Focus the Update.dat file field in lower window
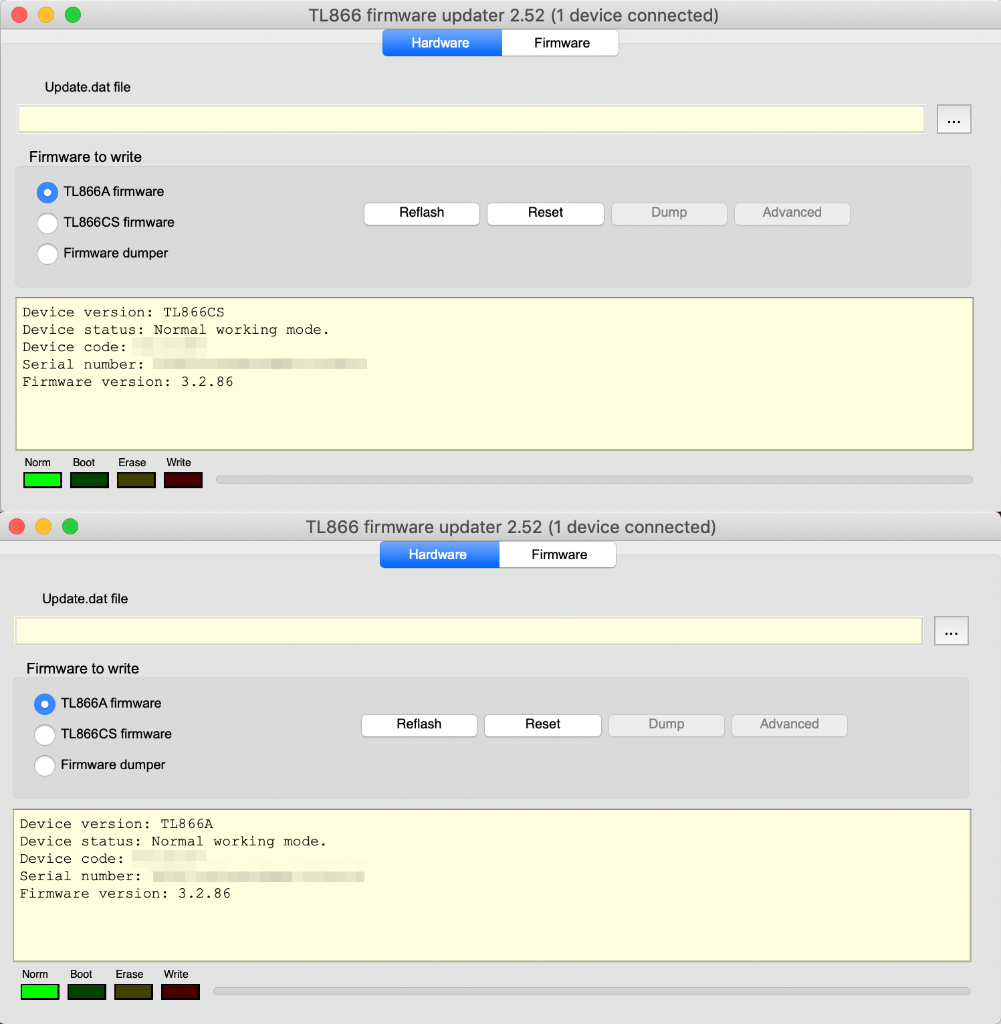Screen dimensions: 1001x1024 pyautogui.click(x=468, y=631)
